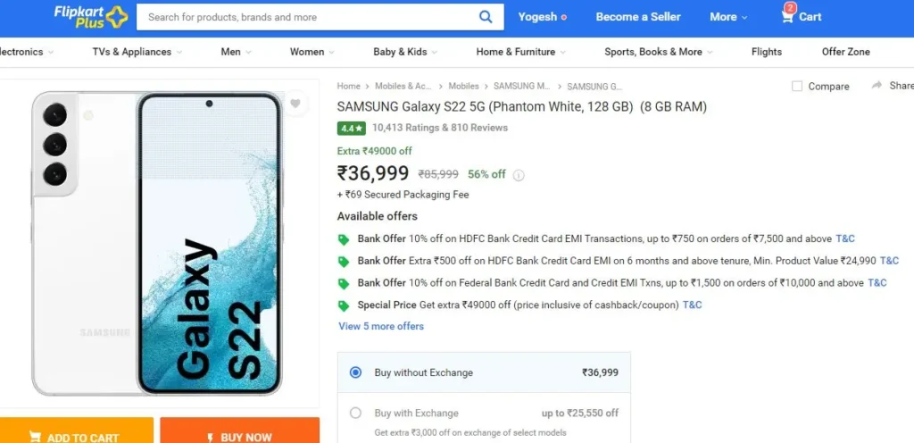
Task: Click the 4.4 star rating badge
Action: point(352,128)
